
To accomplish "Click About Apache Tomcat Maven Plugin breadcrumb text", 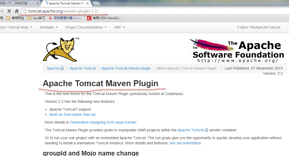I will click(x=186, y=68).
